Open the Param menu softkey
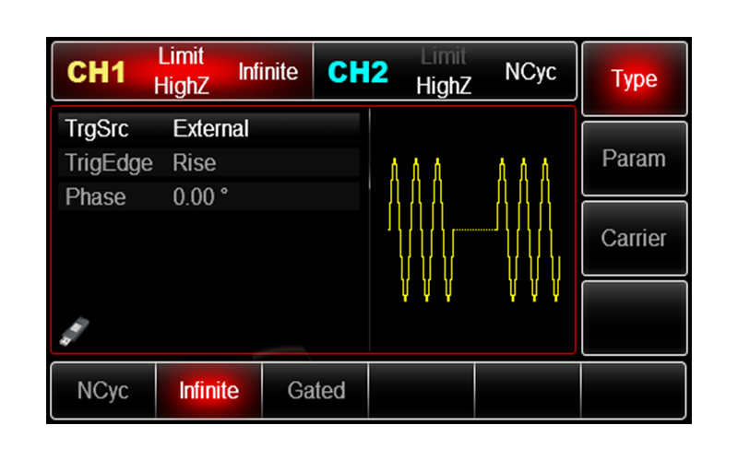The height and width of the screenshot is (461, 738). [x=634, y=159]
